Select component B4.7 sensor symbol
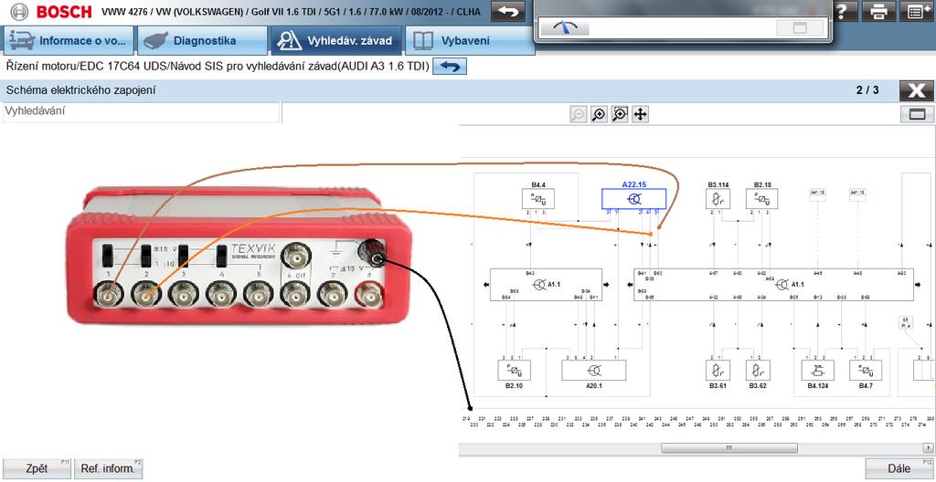The height and width of the screenshot is (482, 936). tap(866, 371)
